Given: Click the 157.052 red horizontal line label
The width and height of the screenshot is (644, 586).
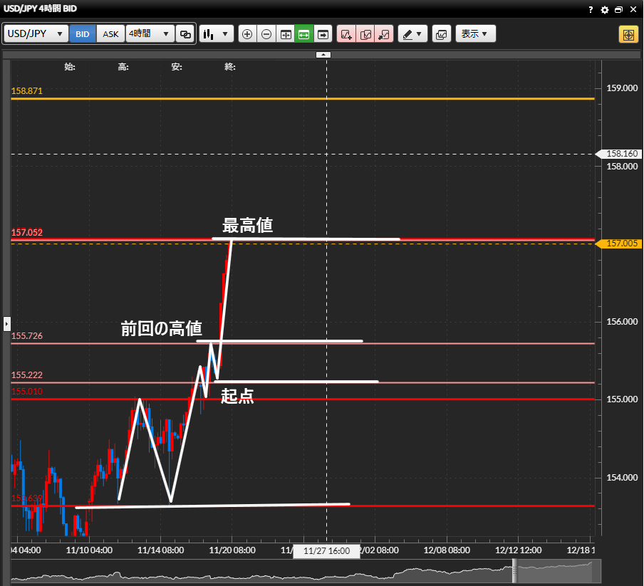Looking at the screenshot, I should point(27,233).
